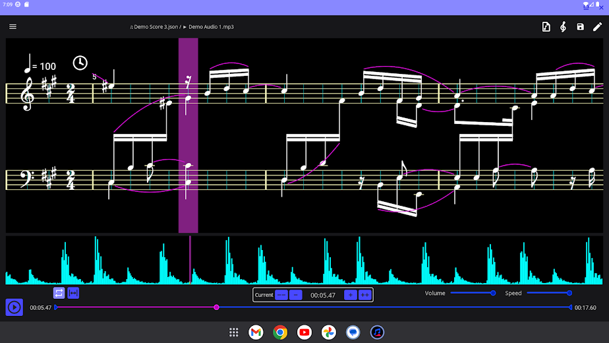Adjust the Volume slider handle
Image resolution: width=609 pixels, height=343 pixels.
(493, 293)
